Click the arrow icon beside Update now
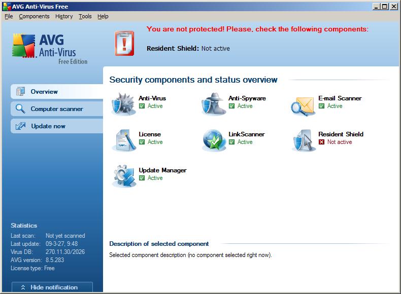The image size is (401, 294). pos(20,126)
